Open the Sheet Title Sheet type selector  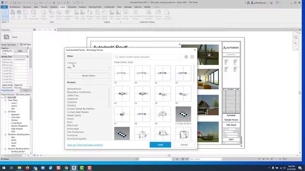pyautogui.click(x=10, y=45)
